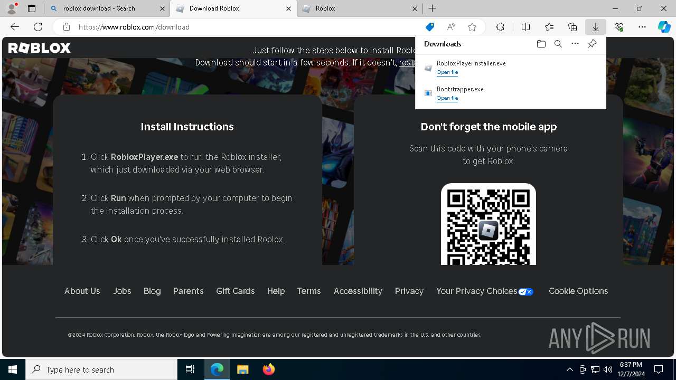The image size is (676, 380).
Task: Open the Windows Start menu
Action: click(x=13, y=369)
